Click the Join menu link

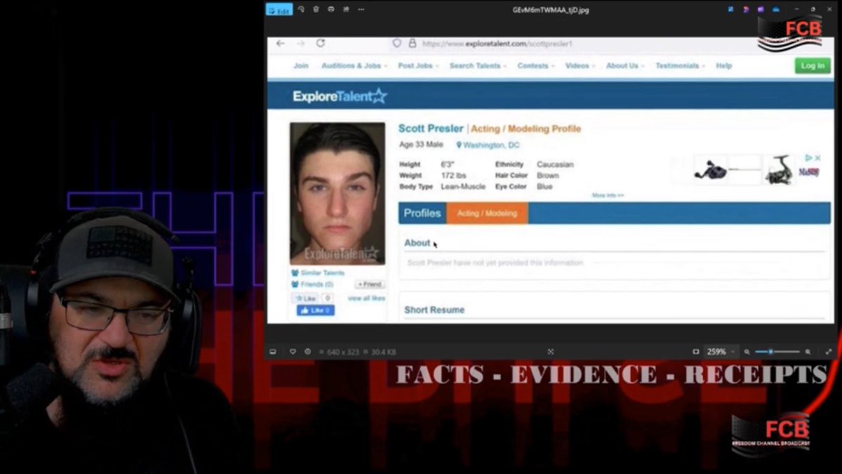point(301,65)
